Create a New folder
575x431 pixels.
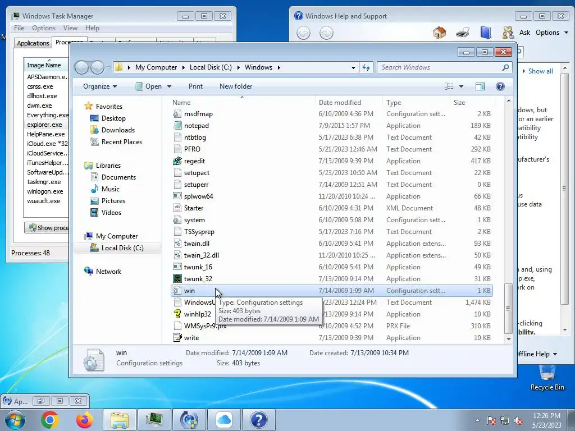[236, 86]
